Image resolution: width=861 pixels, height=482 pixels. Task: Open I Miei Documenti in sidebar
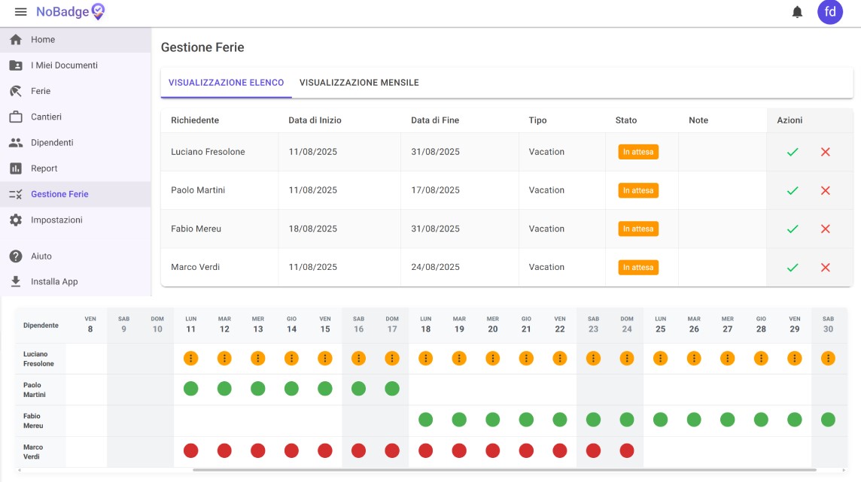pyautogui.click(x=64, y=65)
